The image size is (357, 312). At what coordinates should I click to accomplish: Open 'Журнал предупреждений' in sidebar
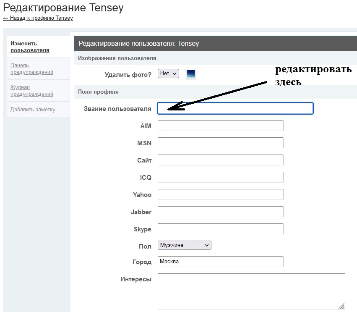[x=32, y=90]
